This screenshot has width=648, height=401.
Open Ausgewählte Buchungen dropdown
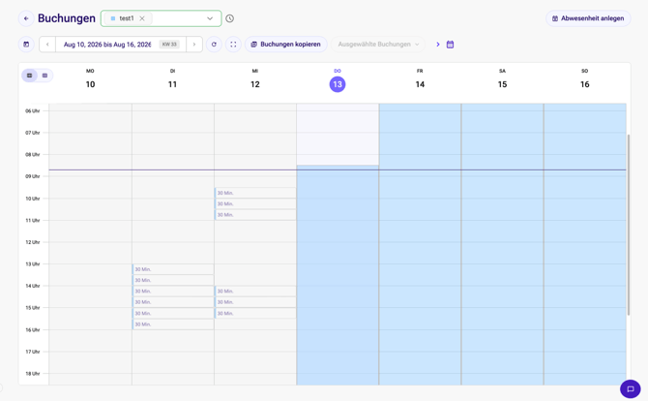378,45
